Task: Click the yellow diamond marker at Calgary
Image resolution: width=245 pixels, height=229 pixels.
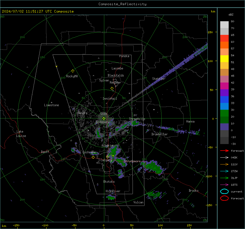Action: (x=108, y=157)
